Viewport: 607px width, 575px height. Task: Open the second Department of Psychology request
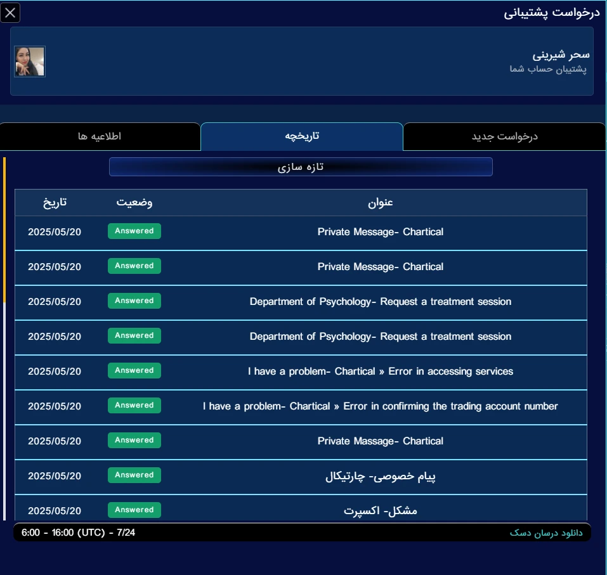tap(381, 337)
